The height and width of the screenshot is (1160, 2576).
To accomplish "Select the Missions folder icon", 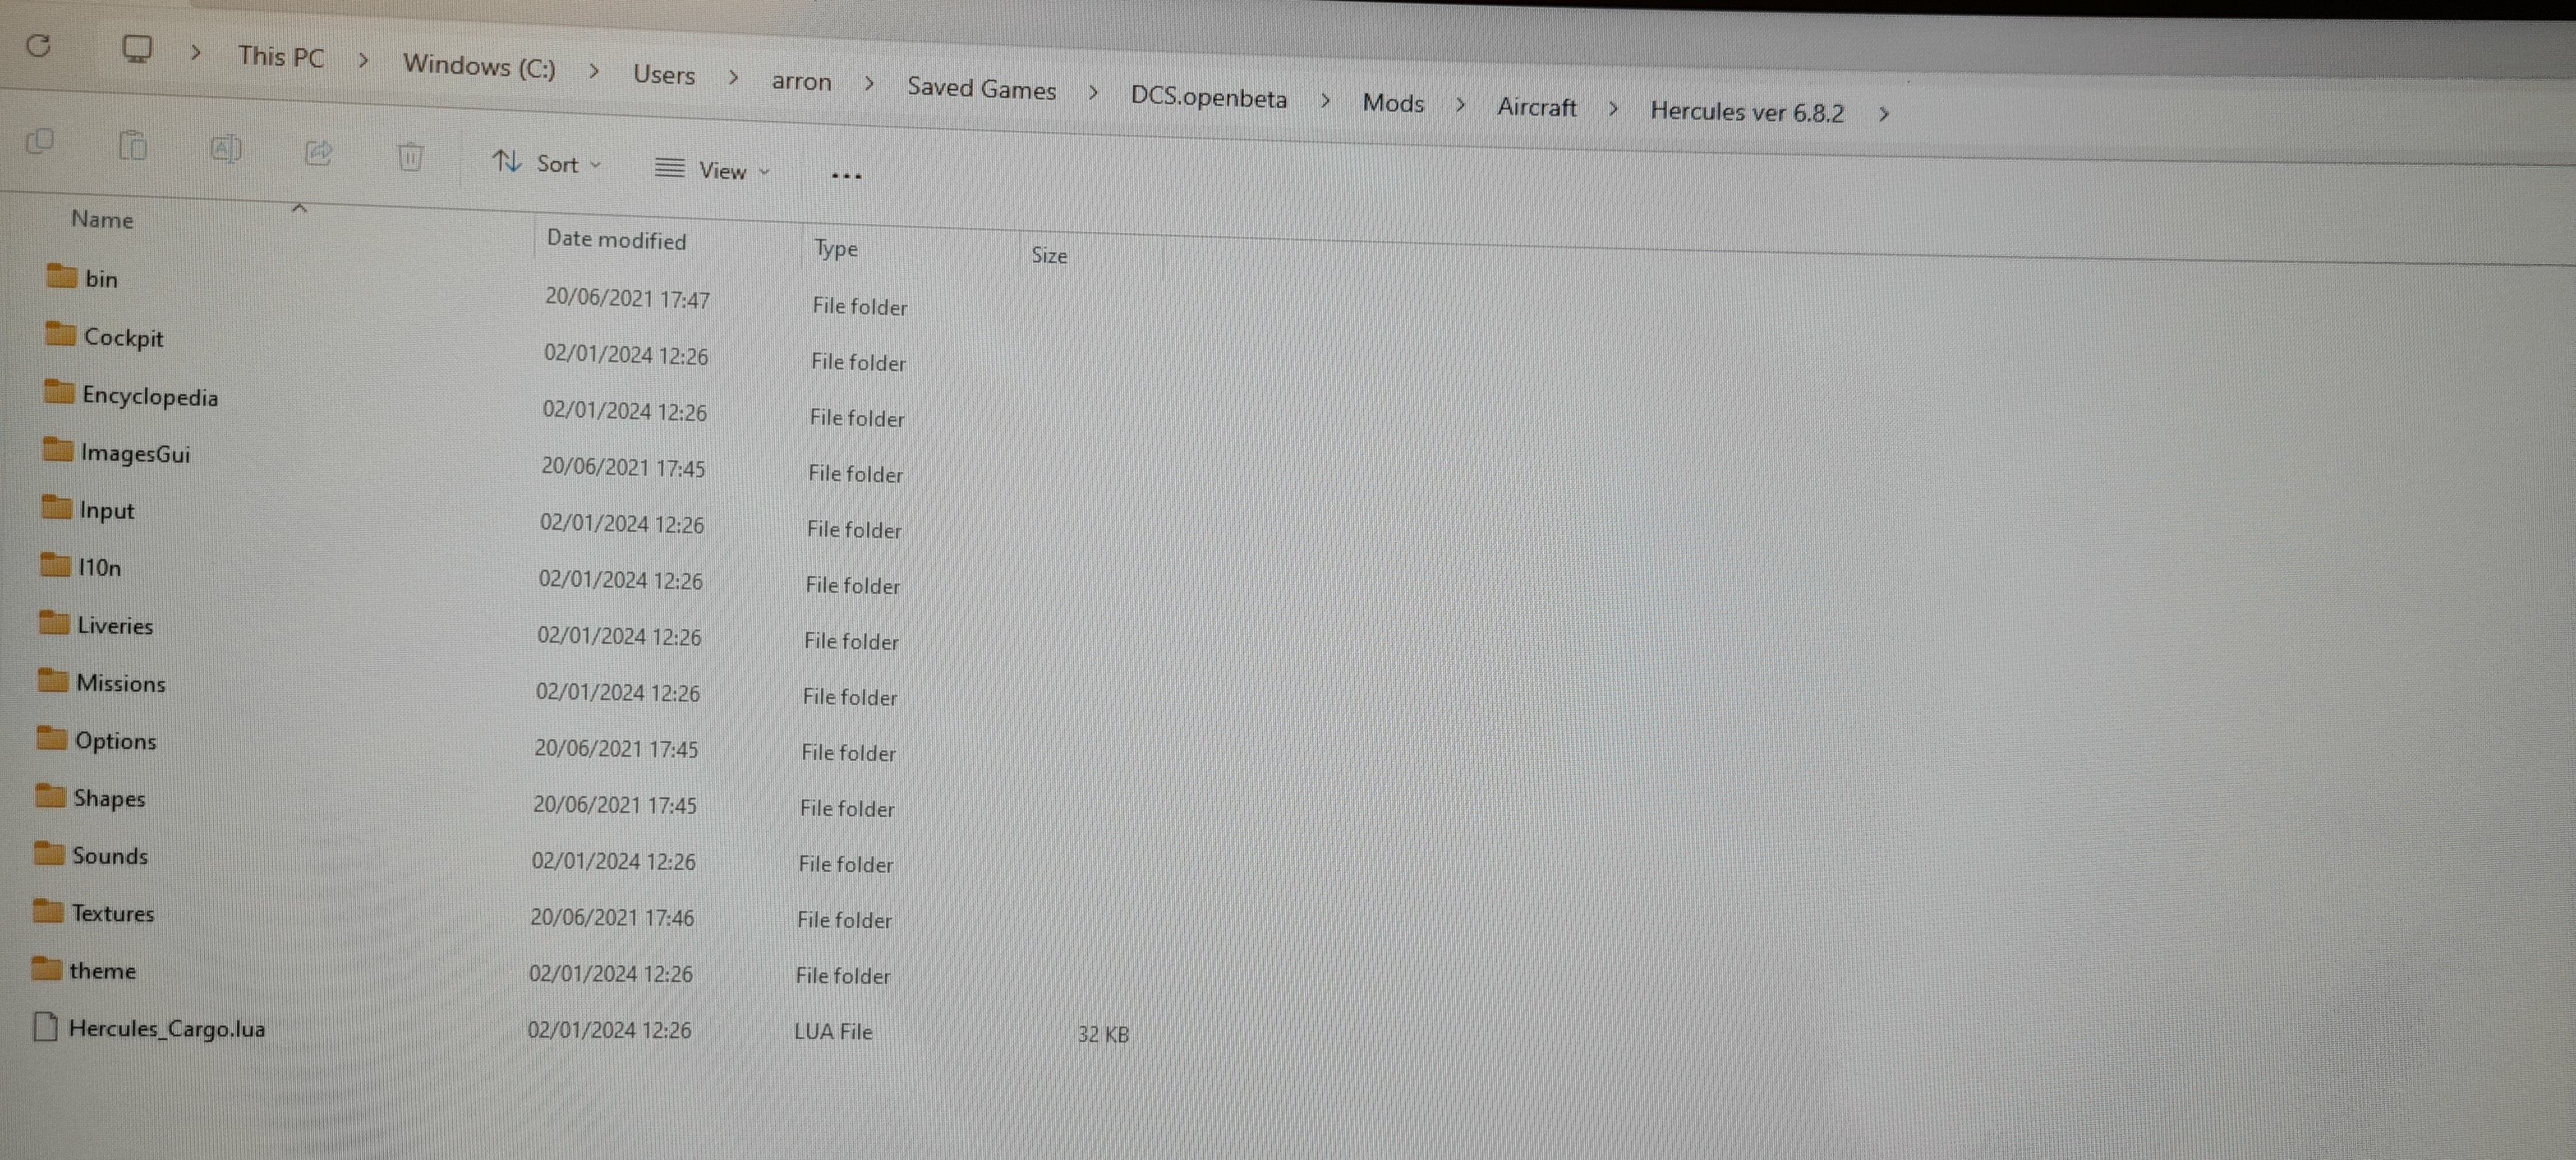I will 53,680.
